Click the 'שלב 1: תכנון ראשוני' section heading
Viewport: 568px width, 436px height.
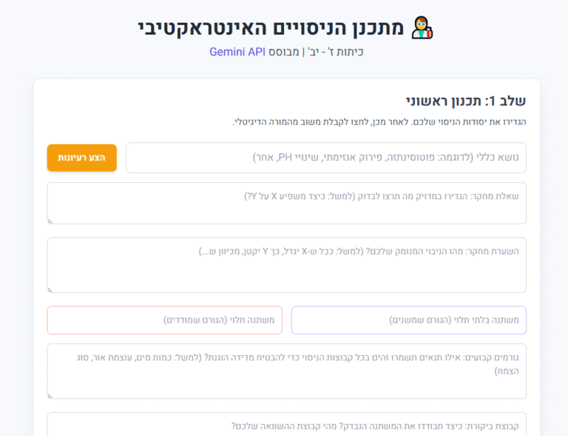click(465, 101)
